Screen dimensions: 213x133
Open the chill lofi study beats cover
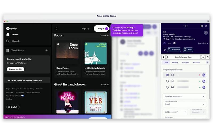96,53
